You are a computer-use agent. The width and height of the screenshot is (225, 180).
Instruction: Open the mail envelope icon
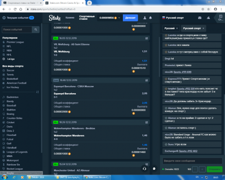click(x=200, y=18)
